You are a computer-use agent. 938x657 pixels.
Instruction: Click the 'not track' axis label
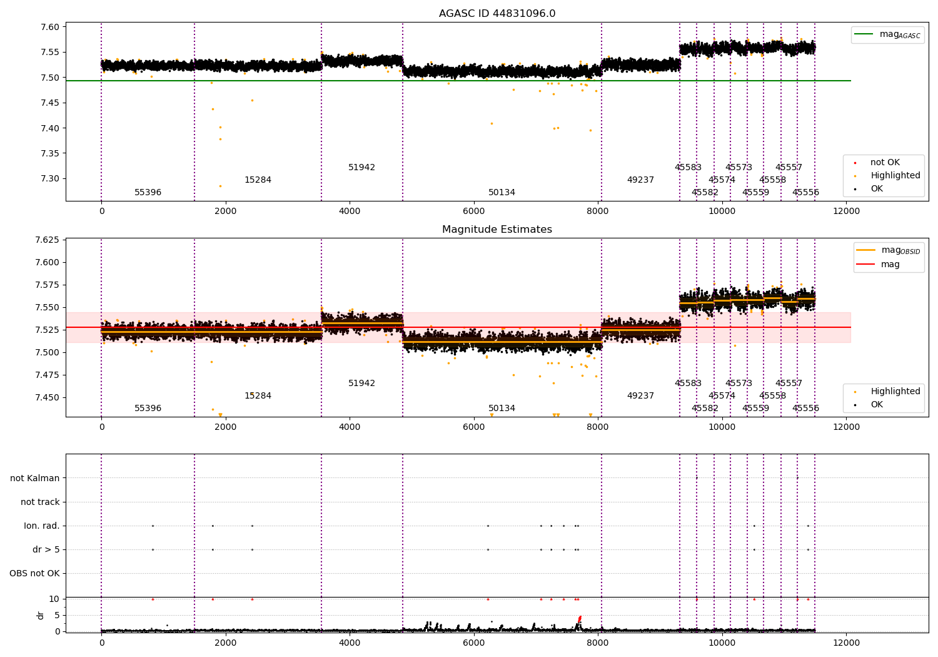[x=40, y=502]
